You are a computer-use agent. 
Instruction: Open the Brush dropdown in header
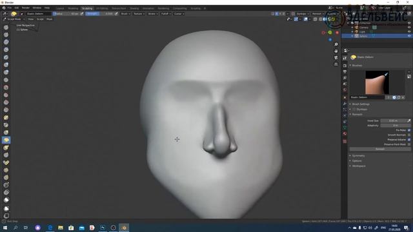[x=125, y=14]
